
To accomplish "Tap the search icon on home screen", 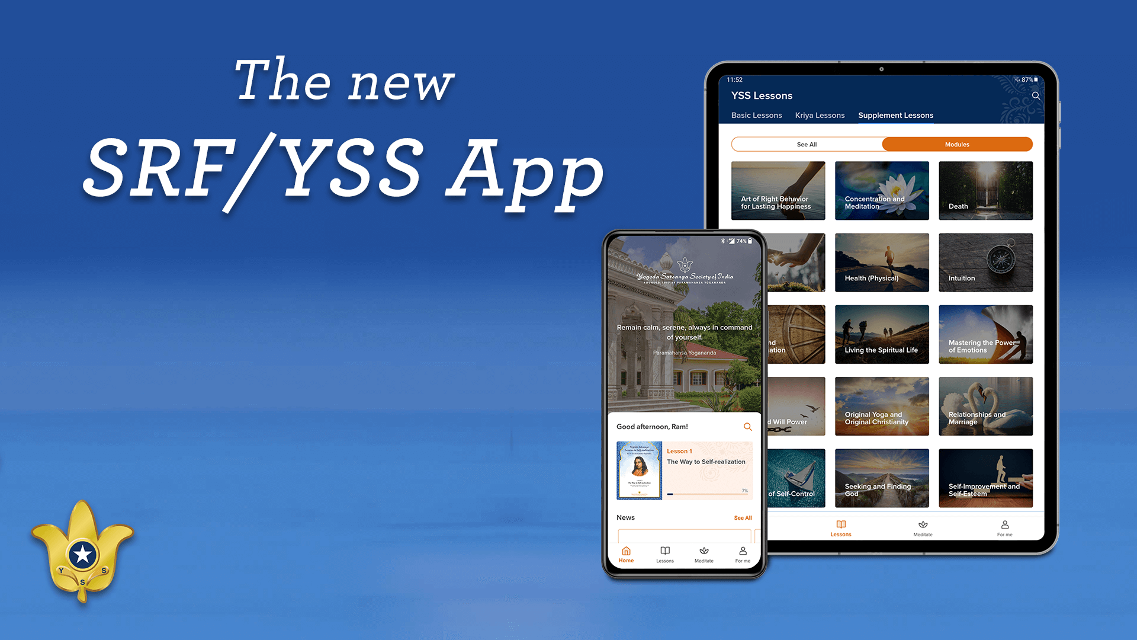I will click(x=747, y=427).
